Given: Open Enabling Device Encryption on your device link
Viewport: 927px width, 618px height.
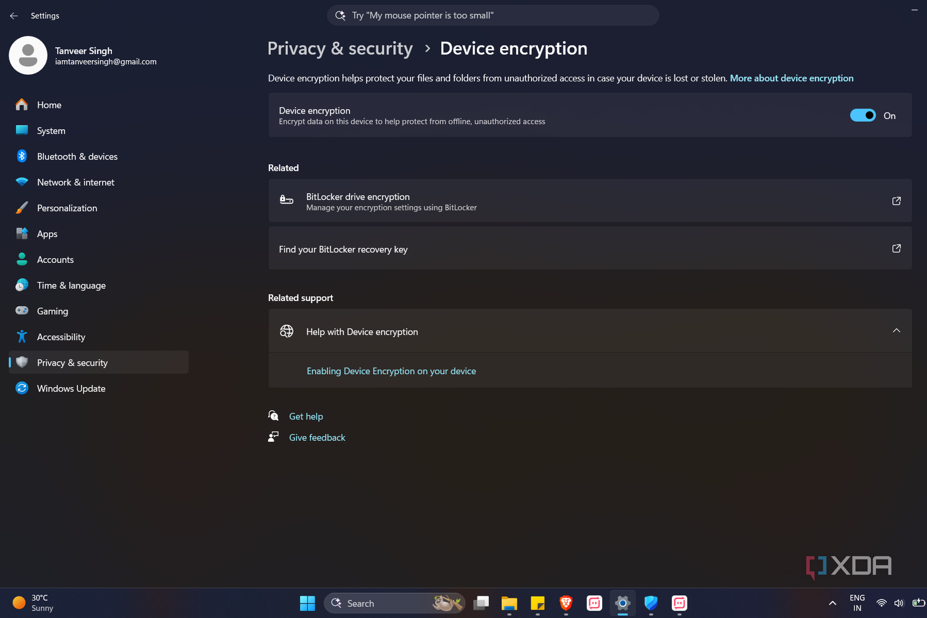Looking at the screenshot, I should 391,371.
